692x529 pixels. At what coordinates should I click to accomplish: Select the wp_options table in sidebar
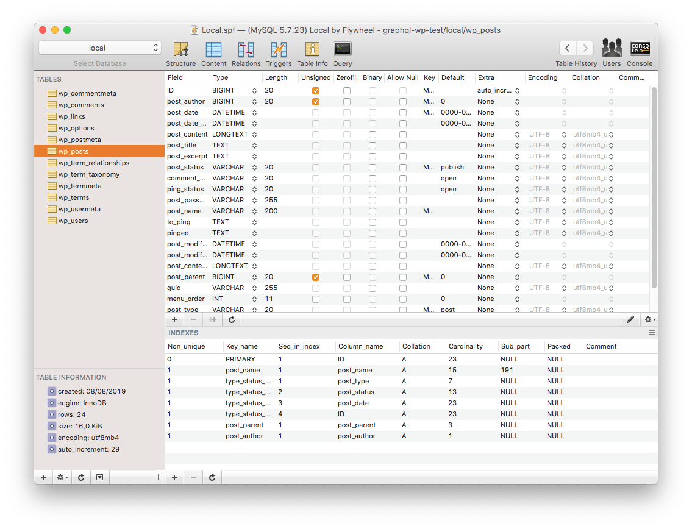point(76,128)
